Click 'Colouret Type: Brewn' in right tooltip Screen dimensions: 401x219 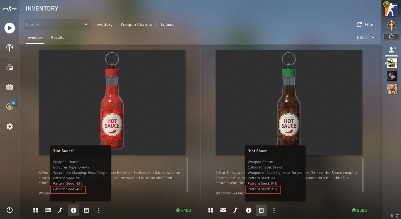coord(265,167)
